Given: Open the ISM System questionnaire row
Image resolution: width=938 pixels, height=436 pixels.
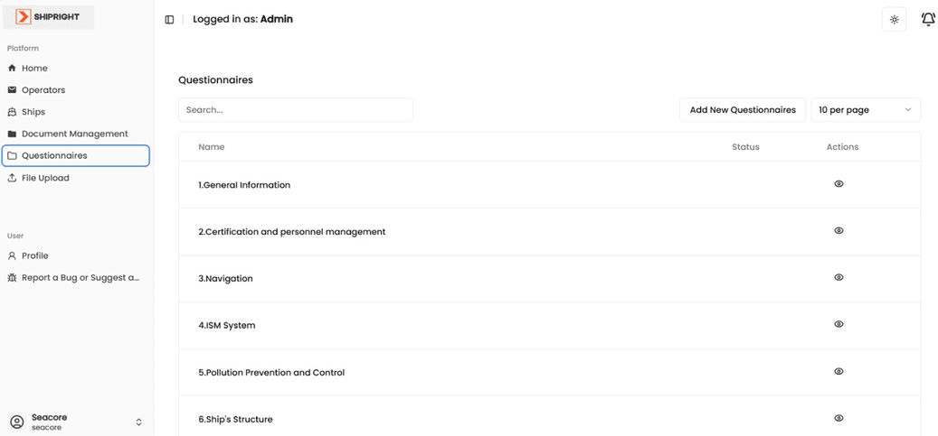Looking at the screenshot, I should pos(227,326).
